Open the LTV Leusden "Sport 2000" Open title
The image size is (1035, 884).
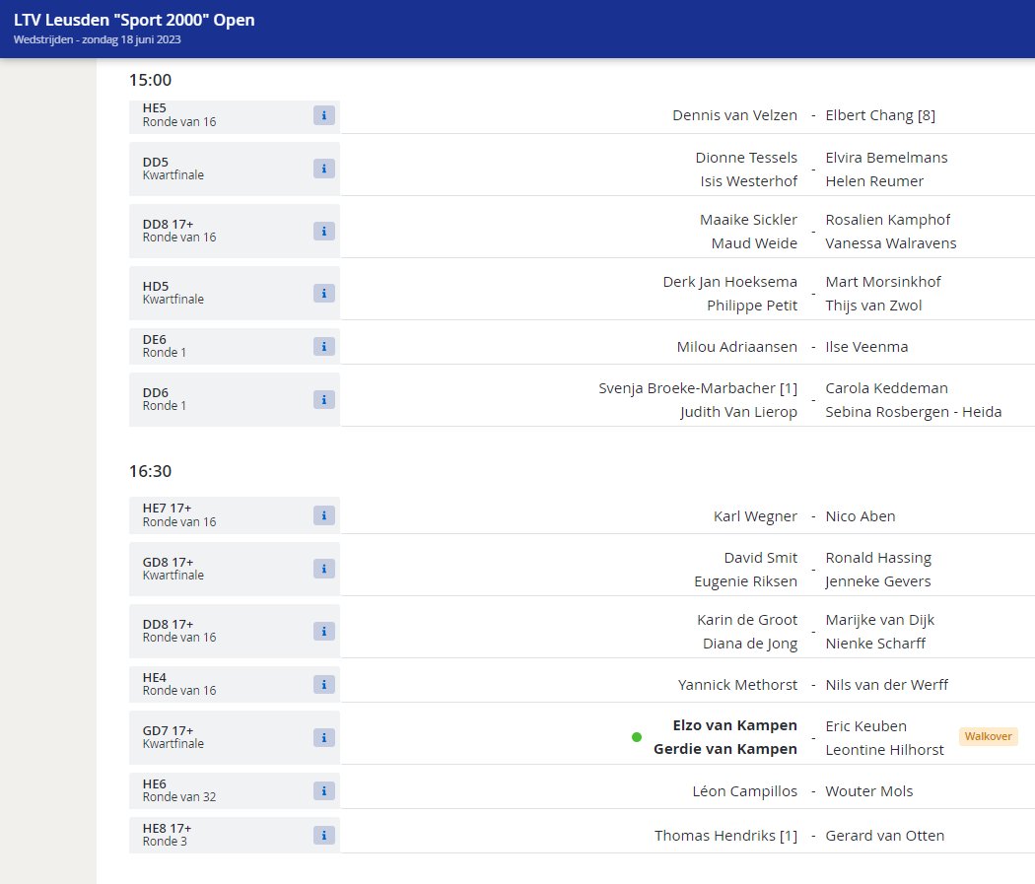[134, 20]
